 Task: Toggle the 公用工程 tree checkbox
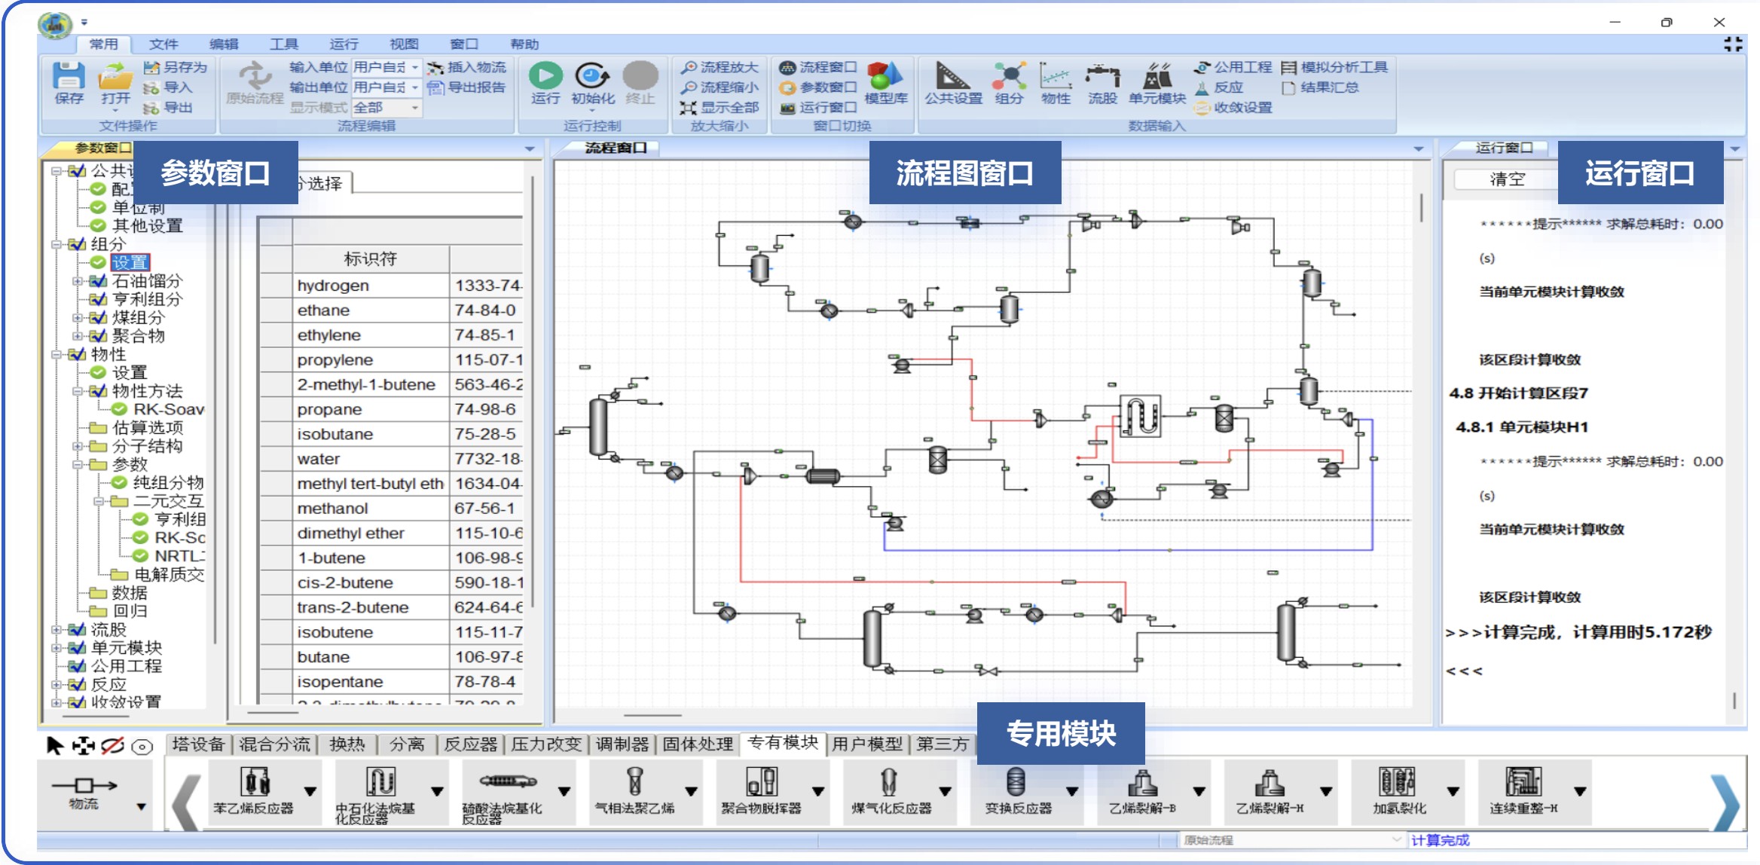click(x=77, y=666)
